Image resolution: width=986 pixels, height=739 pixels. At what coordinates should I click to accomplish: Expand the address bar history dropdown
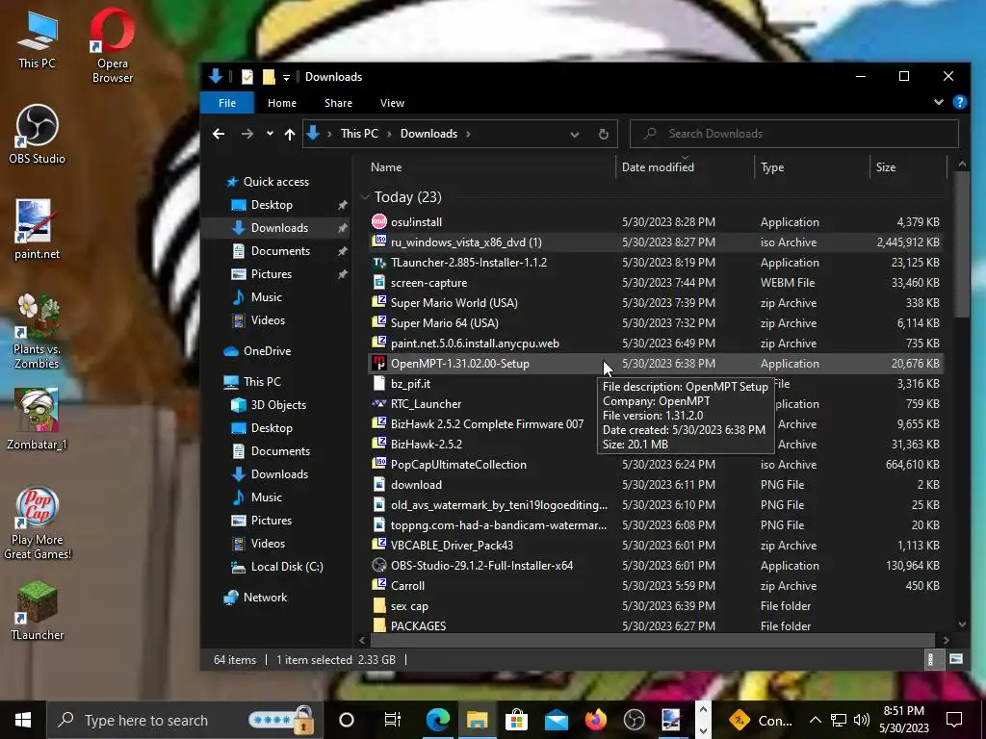click(x=574, y=134)
